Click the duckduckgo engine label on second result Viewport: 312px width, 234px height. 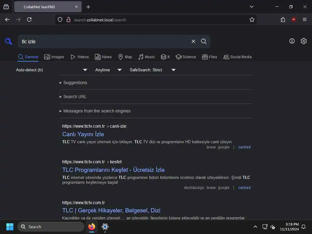(194, 188)
